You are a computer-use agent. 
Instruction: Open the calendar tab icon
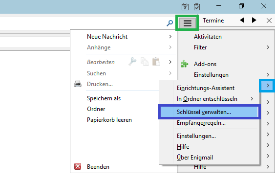[185, 7]
